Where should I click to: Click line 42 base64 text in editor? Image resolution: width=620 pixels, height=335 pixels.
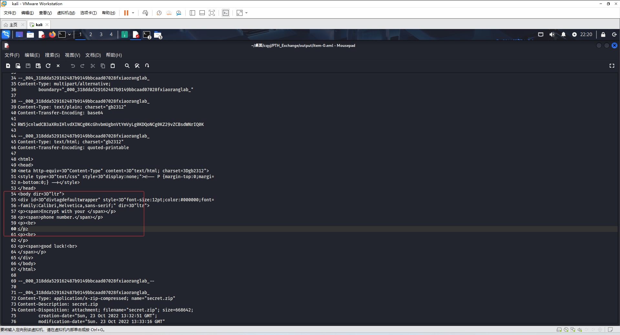point(110,124)
